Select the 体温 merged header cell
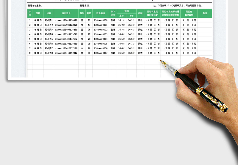This screenshot has width=238, height=165. click(126, 11)
